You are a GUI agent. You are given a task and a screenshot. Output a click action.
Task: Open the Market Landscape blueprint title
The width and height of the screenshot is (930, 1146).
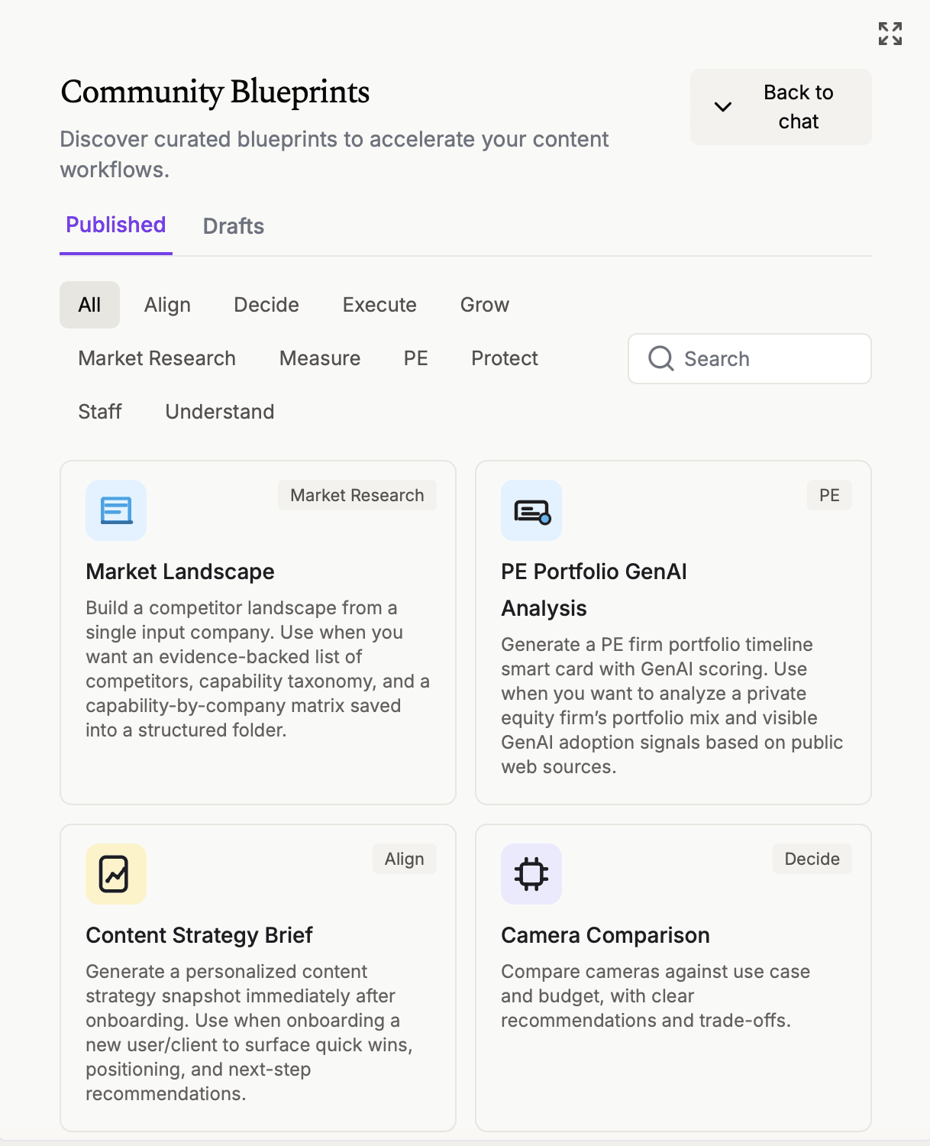point(180,571)
